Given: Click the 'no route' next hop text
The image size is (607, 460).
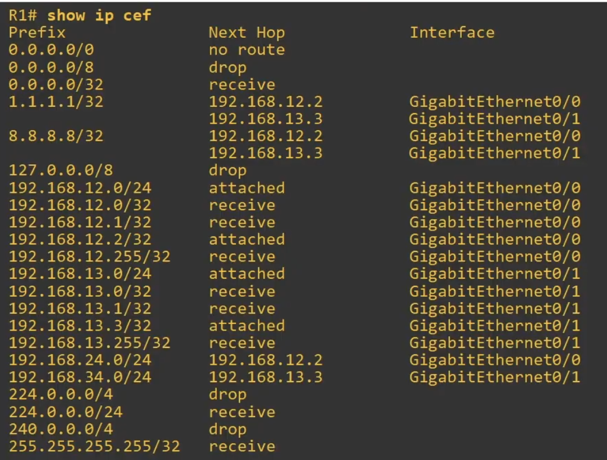Looking at the screenshot, I should click(x=247, y=49).
